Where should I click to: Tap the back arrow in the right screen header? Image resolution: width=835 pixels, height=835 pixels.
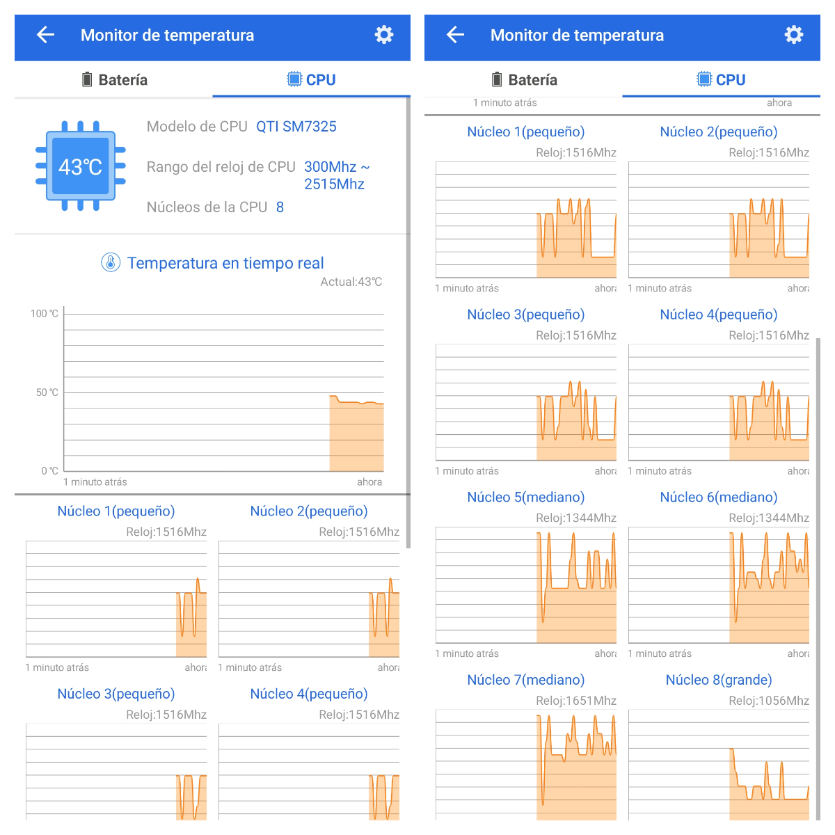click(455, 35)
